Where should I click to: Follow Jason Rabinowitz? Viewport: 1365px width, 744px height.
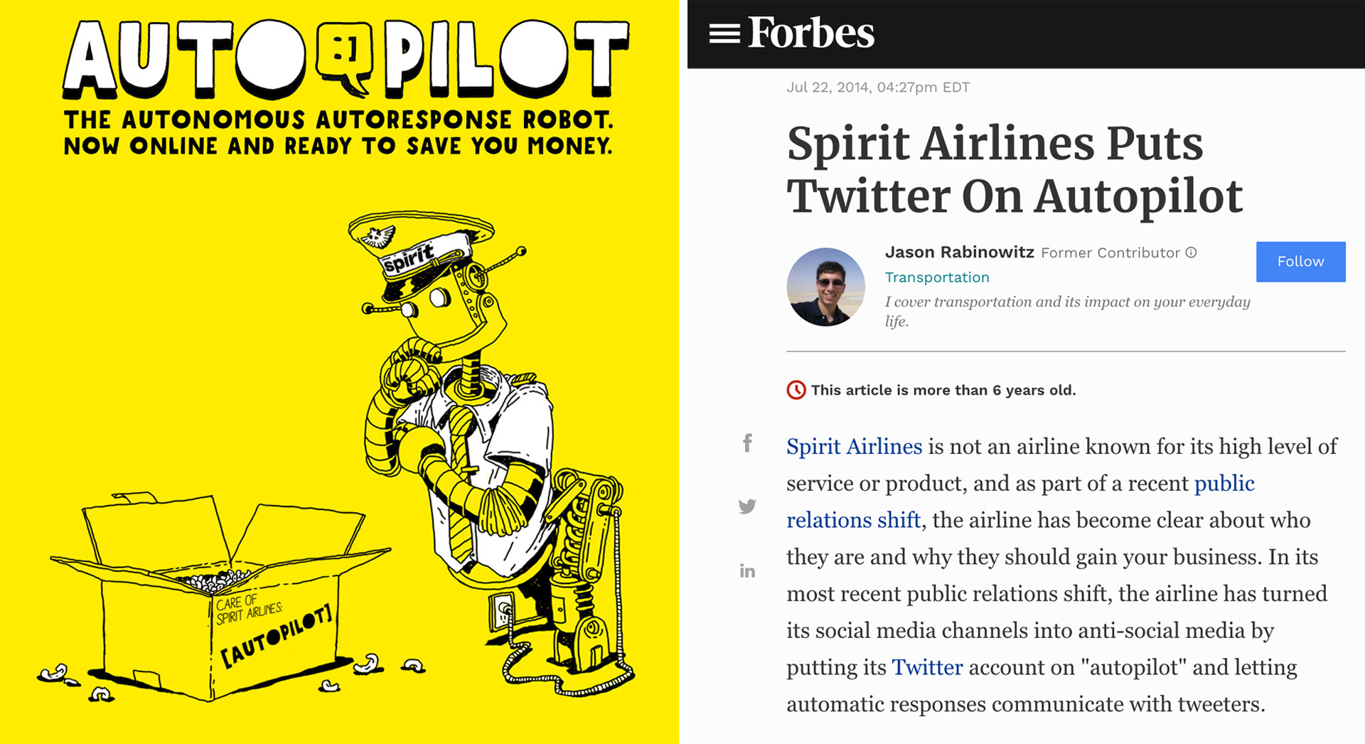pos(1300,262)
